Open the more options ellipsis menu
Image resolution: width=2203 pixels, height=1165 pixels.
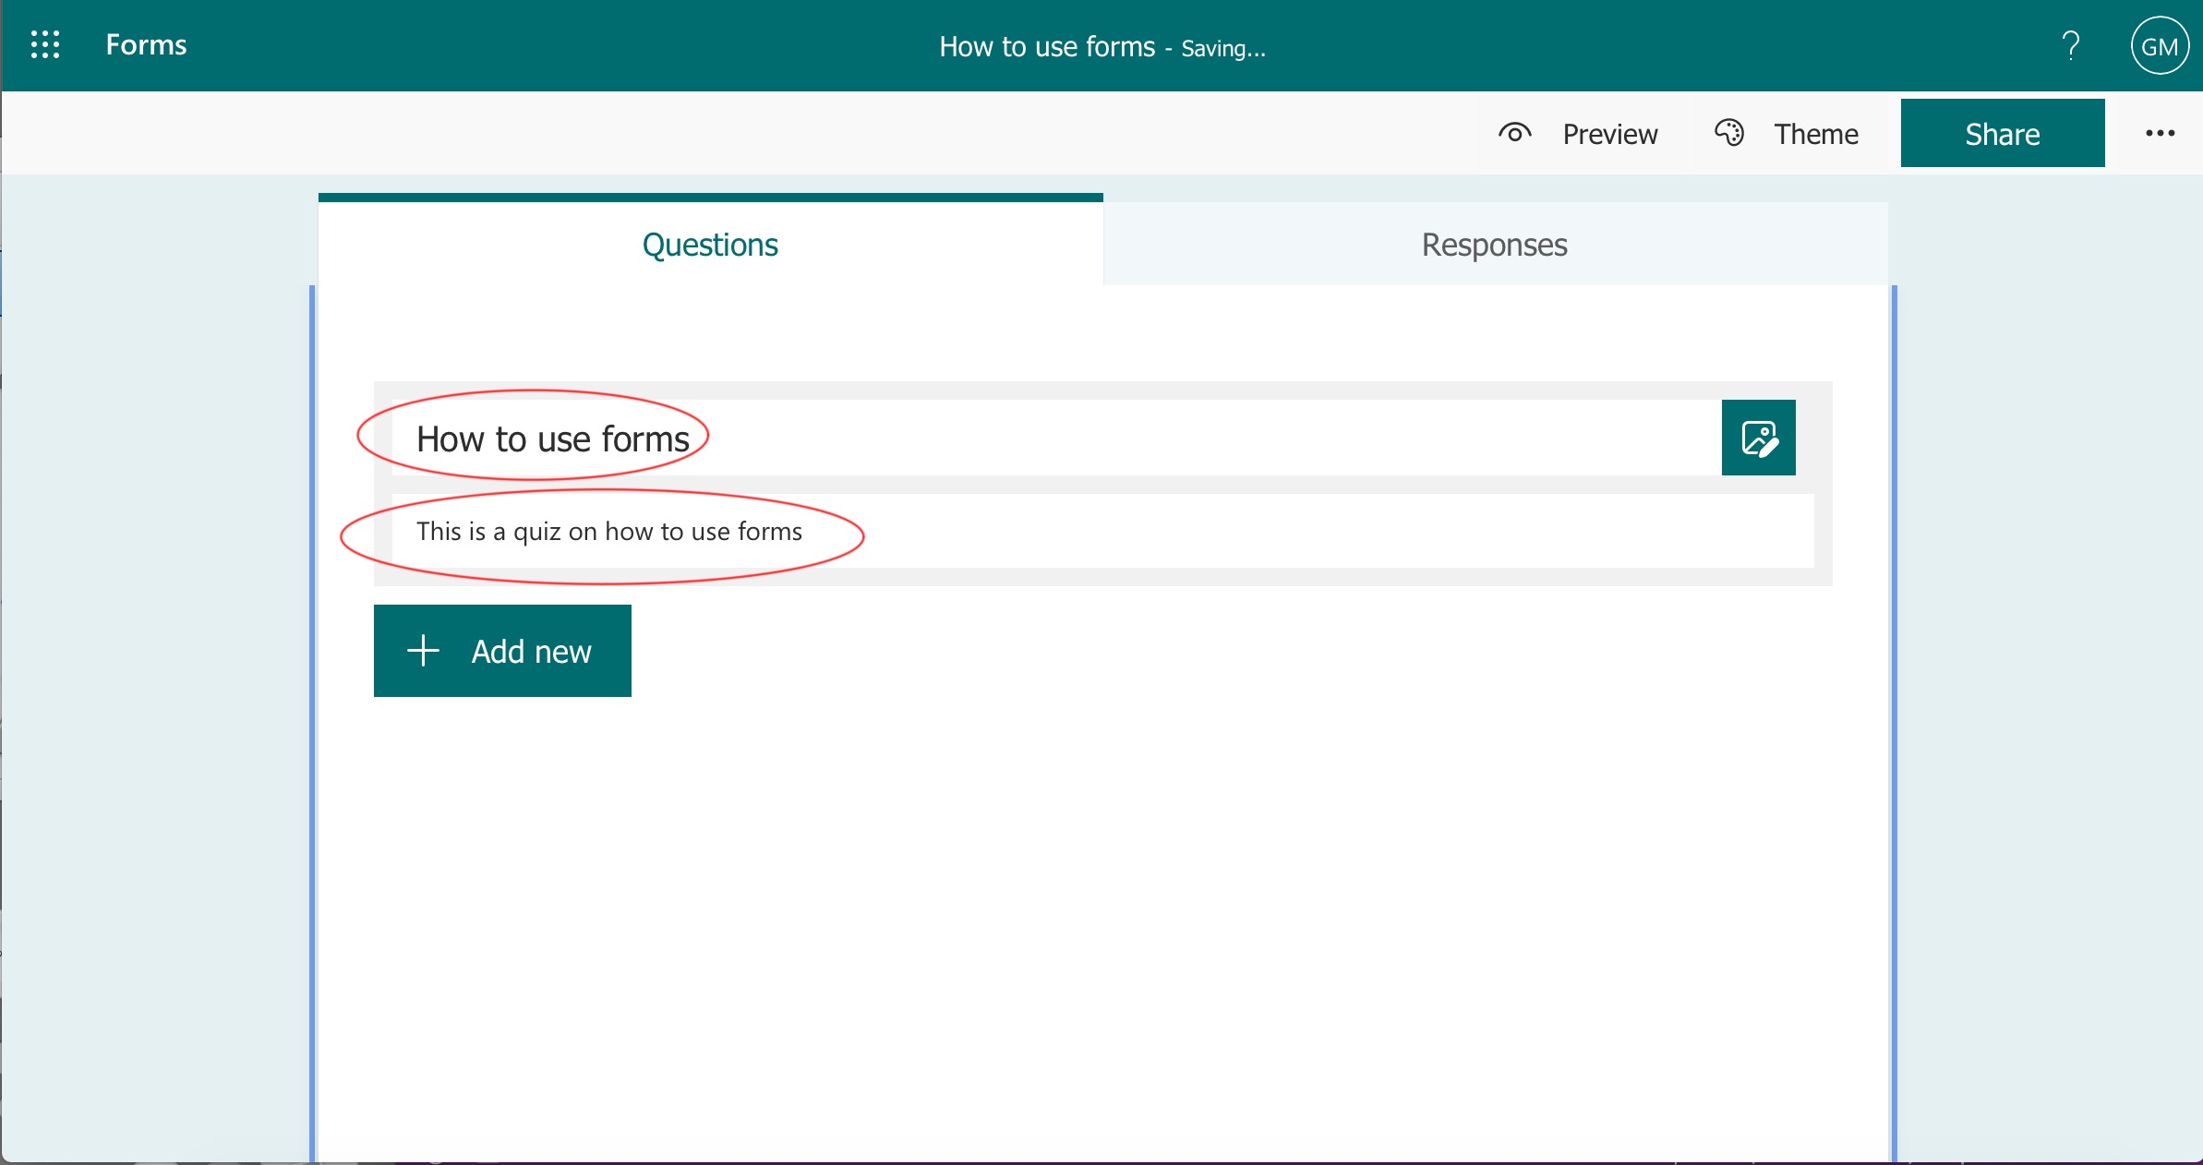point(2160,134)
